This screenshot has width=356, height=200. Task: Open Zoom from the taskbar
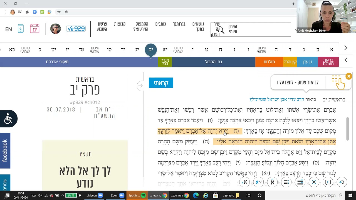118,196
